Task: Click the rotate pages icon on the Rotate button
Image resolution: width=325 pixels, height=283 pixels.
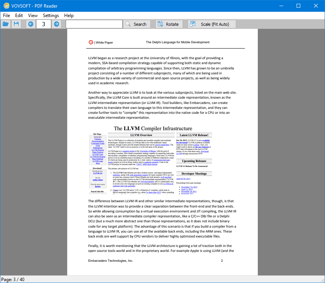Action: (x=159, y=24)
